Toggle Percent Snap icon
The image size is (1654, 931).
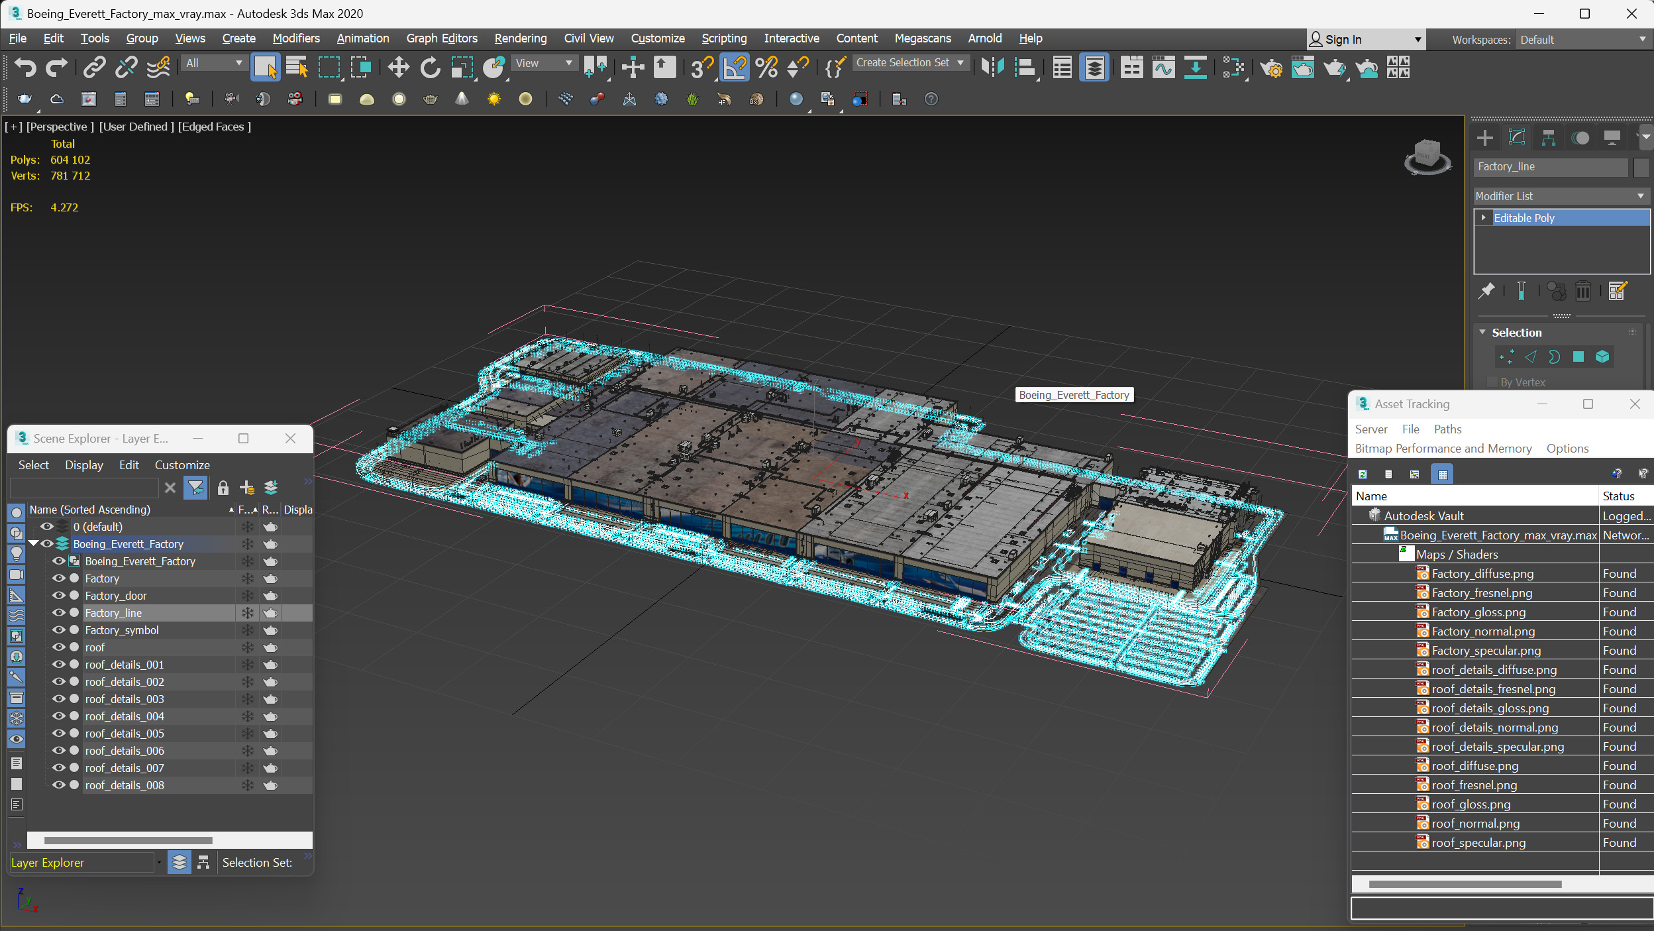766,67
